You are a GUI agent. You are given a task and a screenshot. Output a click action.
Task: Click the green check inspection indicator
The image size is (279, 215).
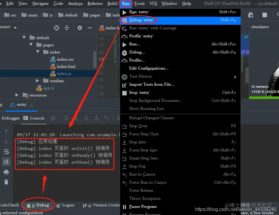tap(246, 37)
